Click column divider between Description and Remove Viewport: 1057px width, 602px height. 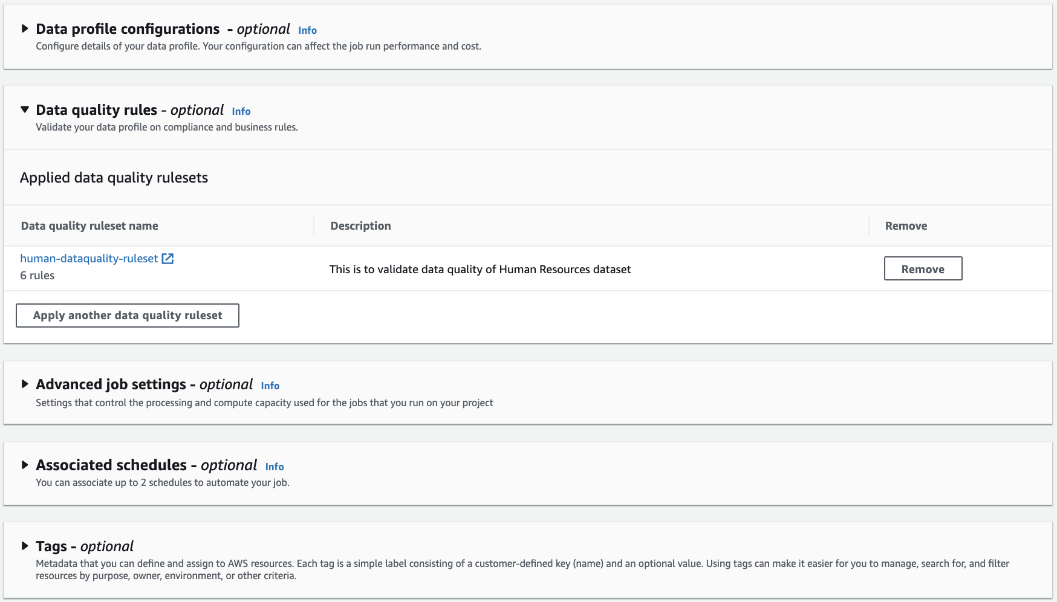(869, 226)
